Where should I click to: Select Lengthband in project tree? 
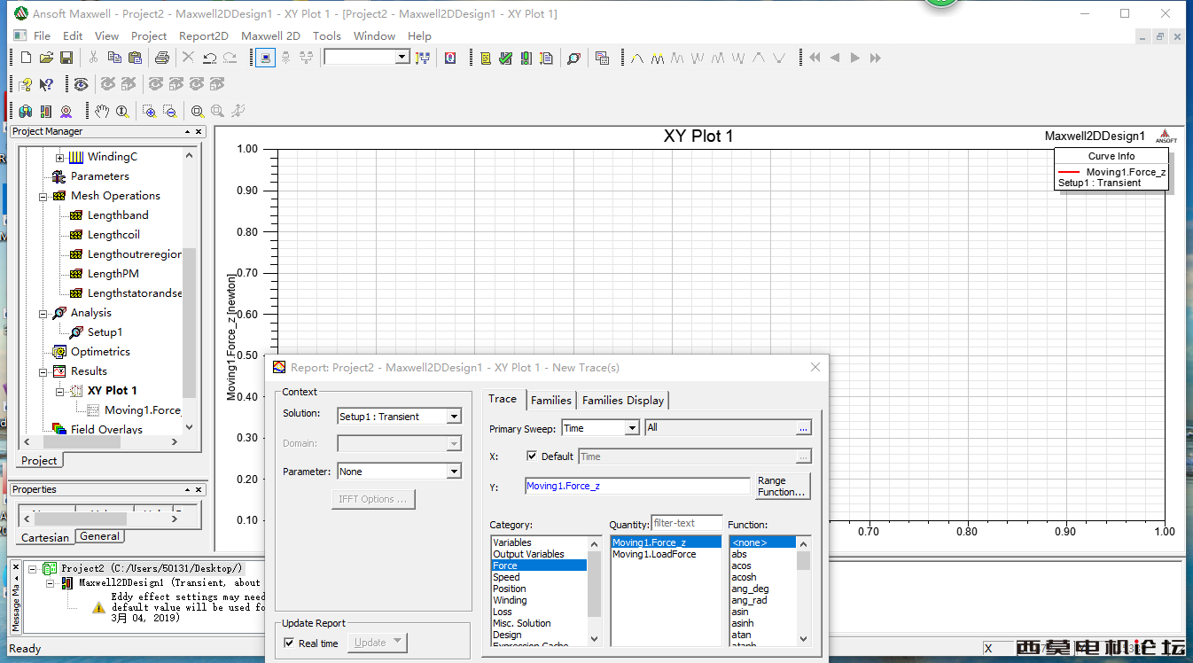[x=118, y=215]
